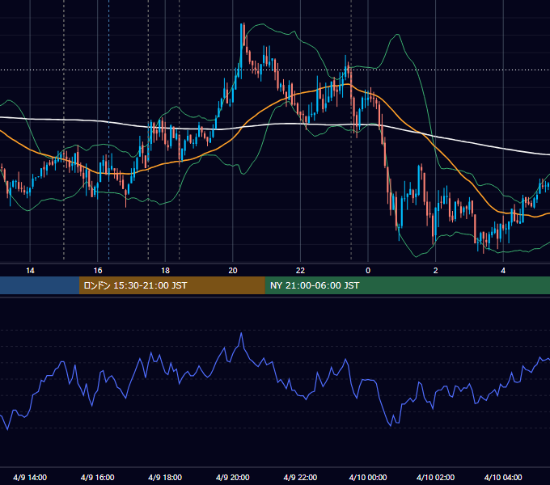Click the 4/9 22:00 indicator time label

pyautogui.click(x=300, y=477)
